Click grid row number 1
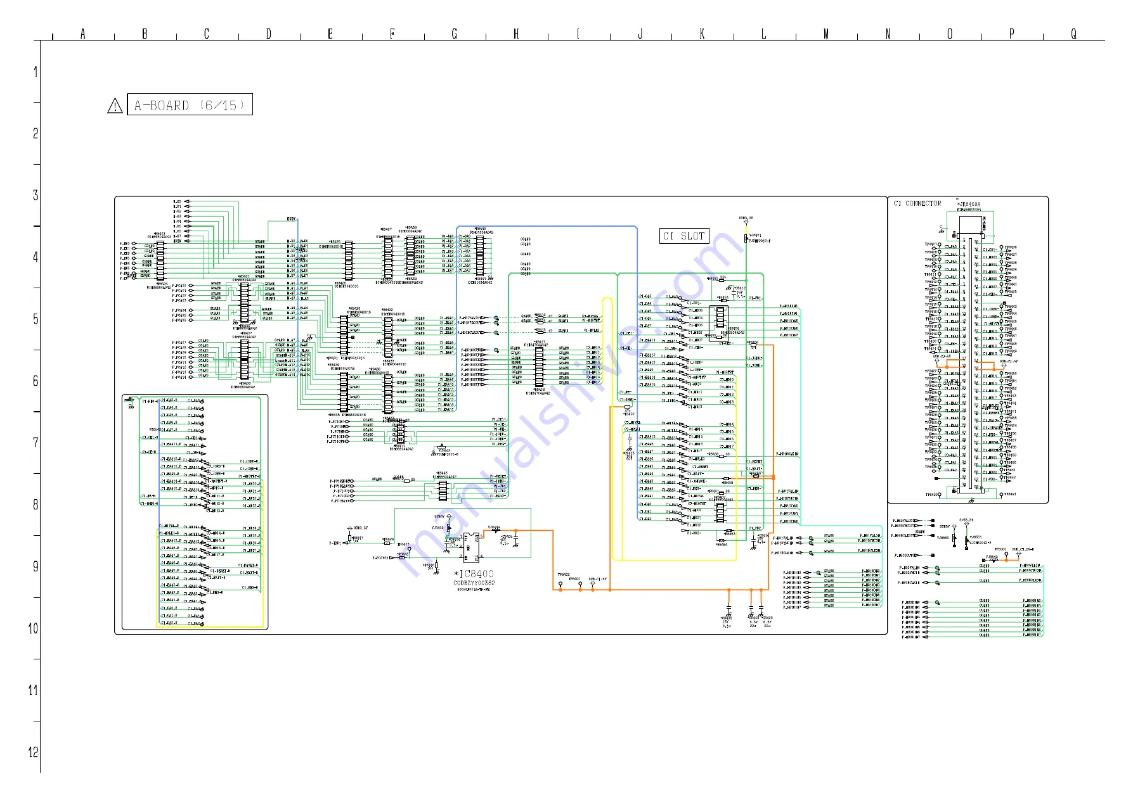The height and width of the screenshot is (800, 1133). tap(36, 72)
